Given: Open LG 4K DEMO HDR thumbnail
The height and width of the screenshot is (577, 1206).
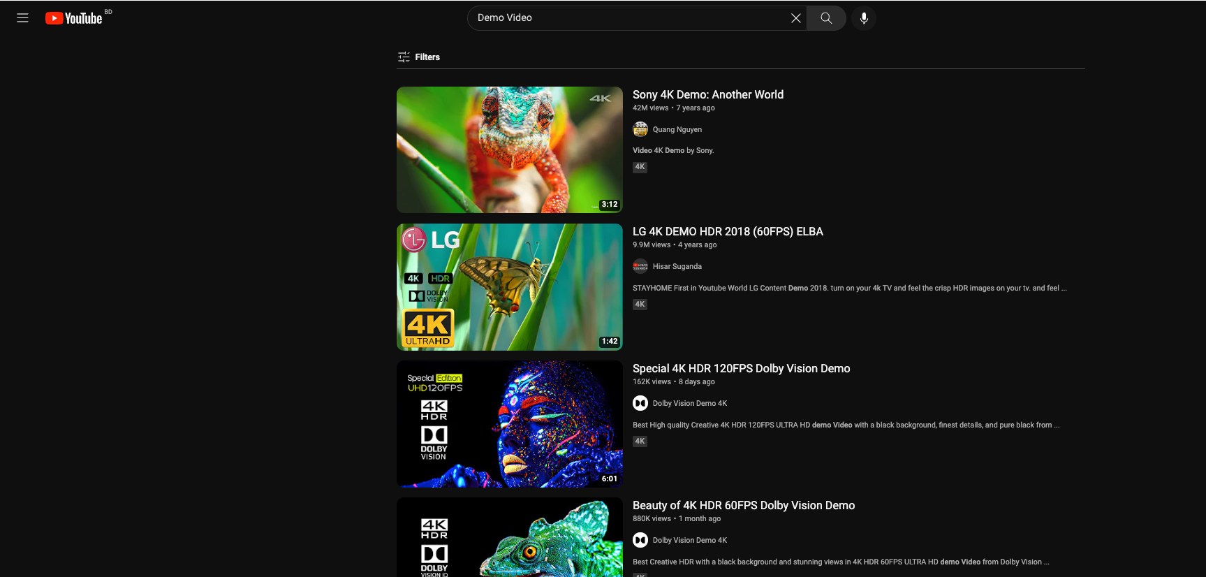Looking at the screenshot, I should 510,286.
